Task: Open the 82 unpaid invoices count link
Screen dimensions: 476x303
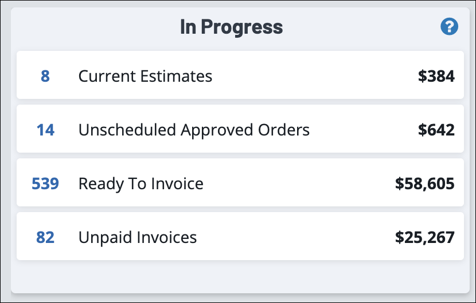Action: pyautogui.click(x=45, y=237)
